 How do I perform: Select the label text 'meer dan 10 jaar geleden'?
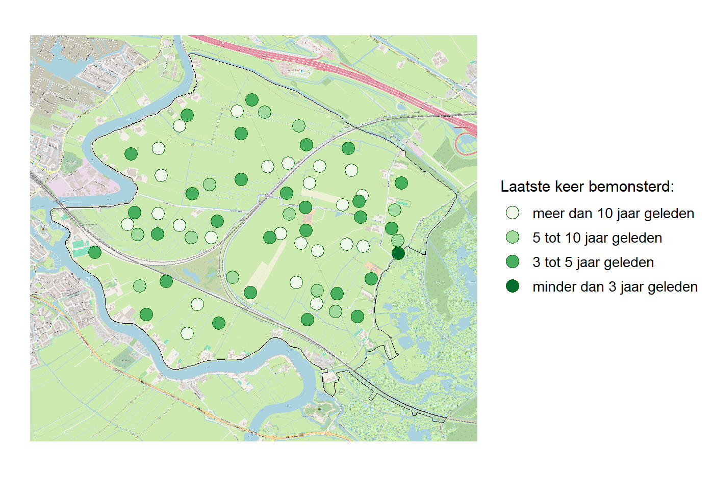click(x=613, y=214)
